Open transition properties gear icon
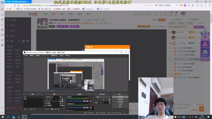The width and height of the screenshot is (212, 119). click(x=109, y=100)
